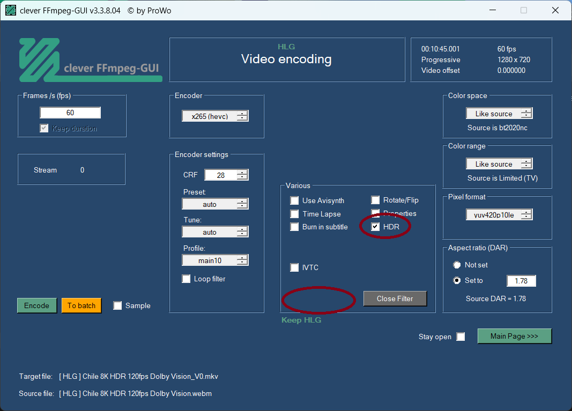
Task: Go to Main Page >>> button
Action: (514, 336)
